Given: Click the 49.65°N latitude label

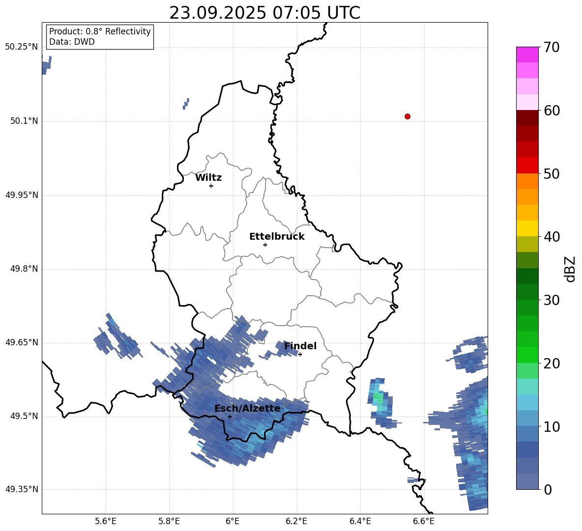Looking at the screenshot, I should click(x=22, y=342).
